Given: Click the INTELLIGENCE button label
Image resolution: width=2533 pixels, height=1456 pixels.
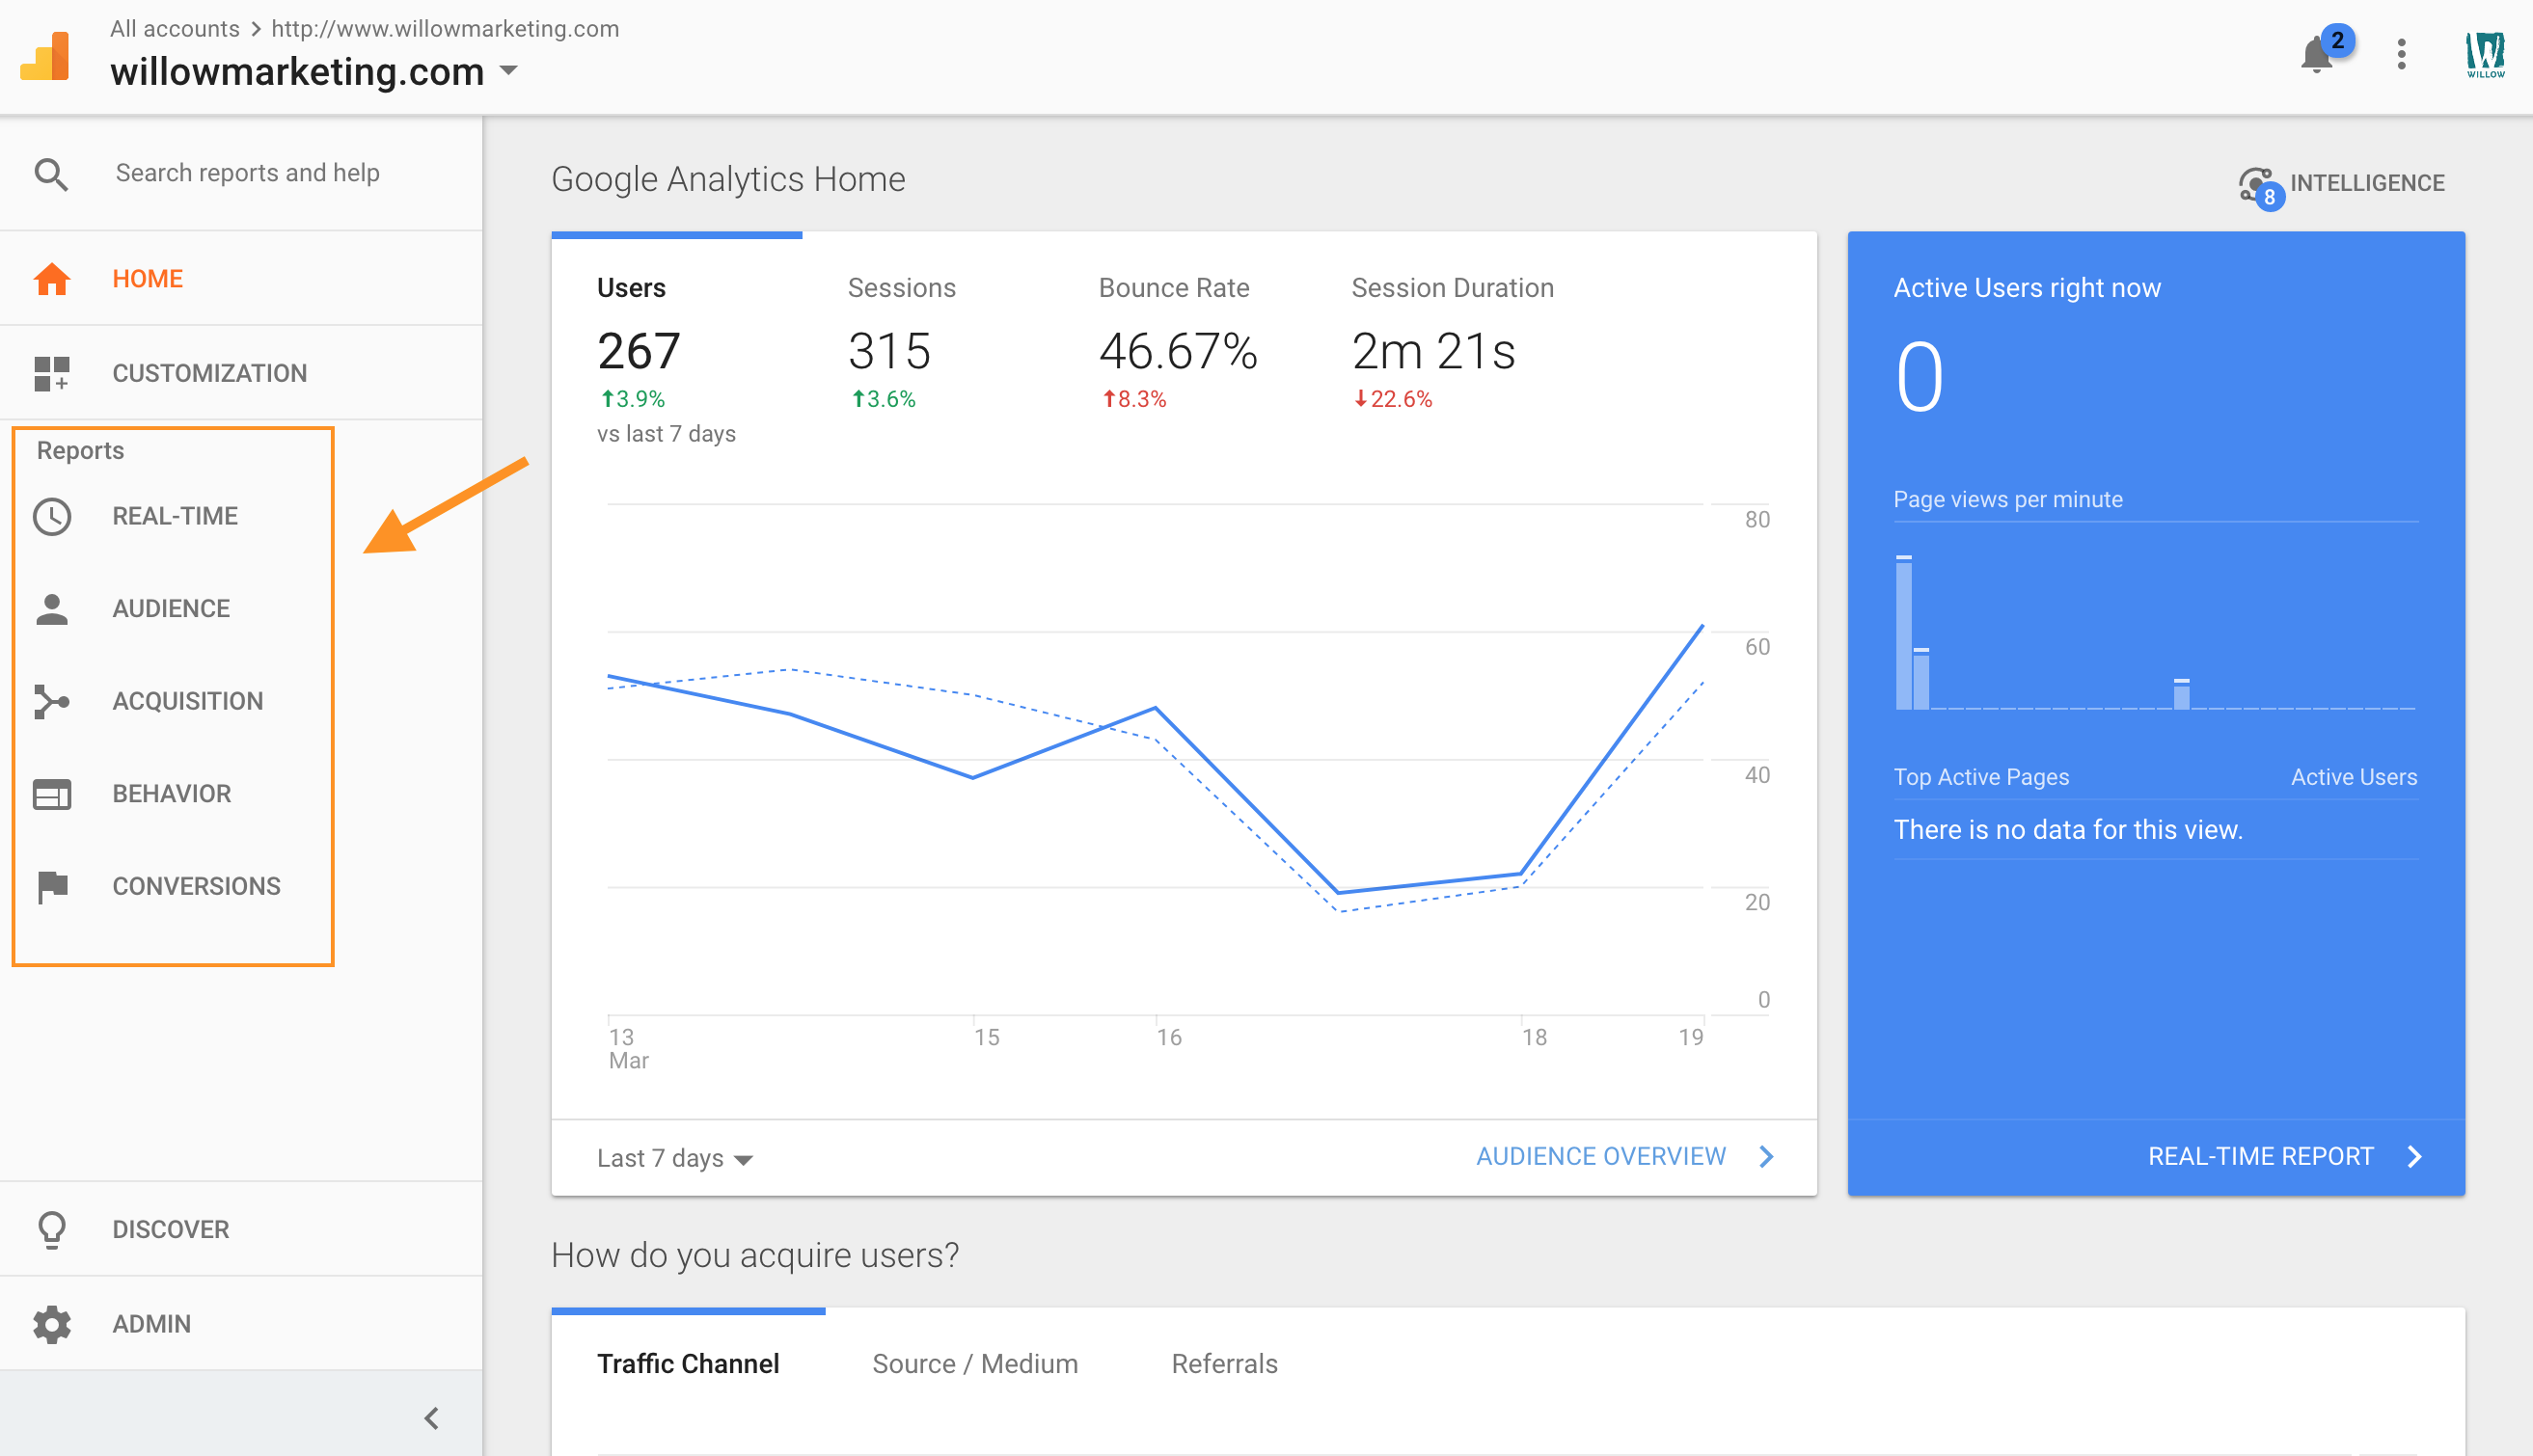Looking at the screenshot, I should coord(2367,183).
